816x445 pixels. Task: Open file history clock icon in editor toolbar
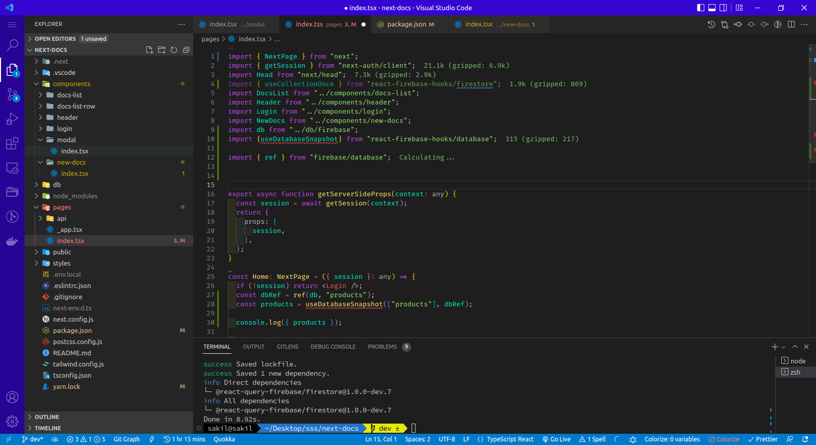tap(711, 24)
